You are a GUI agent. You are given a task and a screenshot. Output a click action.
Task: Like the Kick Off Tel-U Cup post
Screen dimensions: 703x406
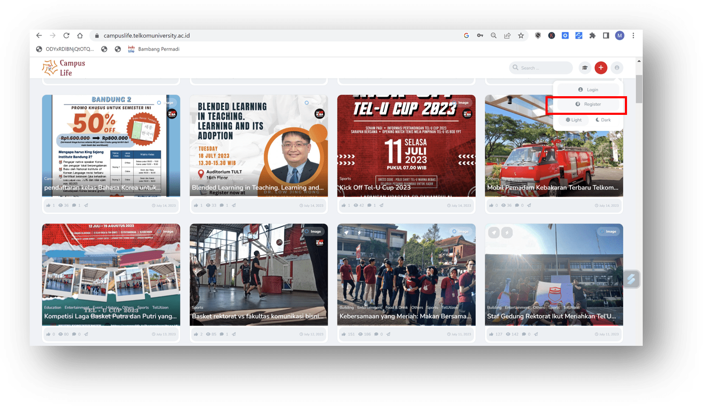[x=344, y=206]
